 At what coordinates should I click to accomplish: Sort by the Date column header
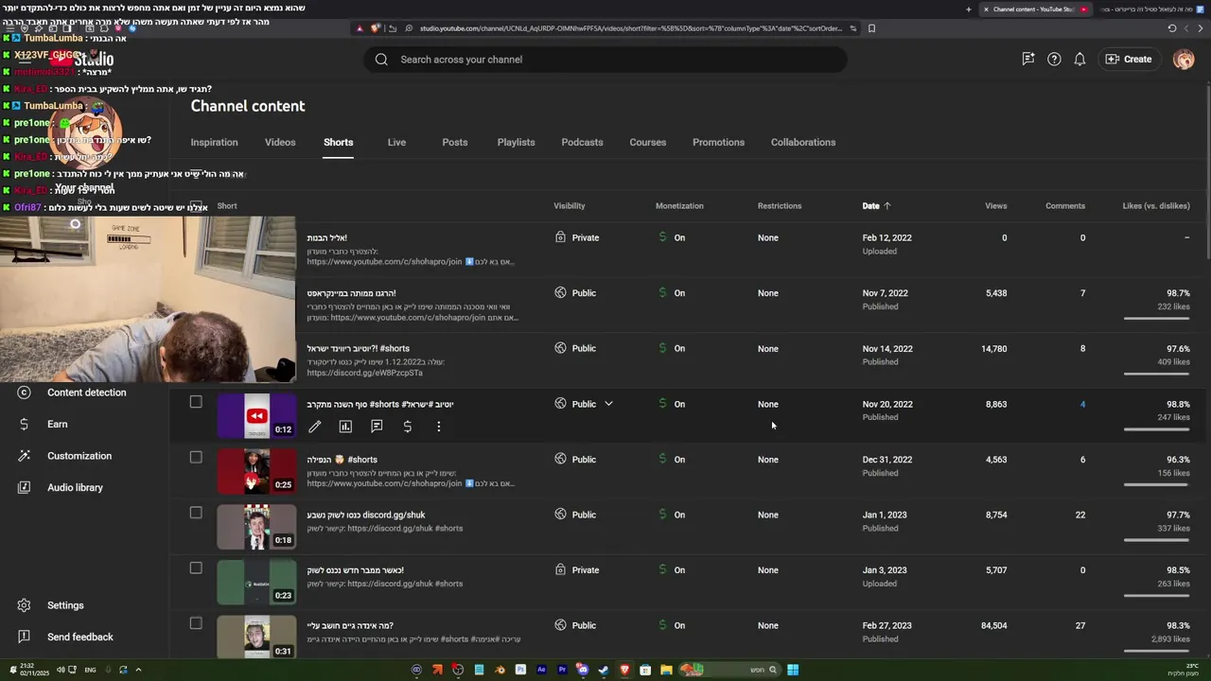pos(876,205)
